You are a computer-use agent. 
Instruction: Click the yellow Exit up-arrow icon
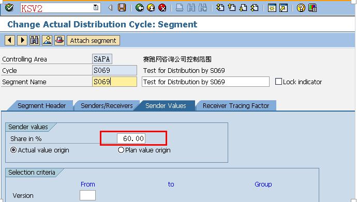pos(151,8)
